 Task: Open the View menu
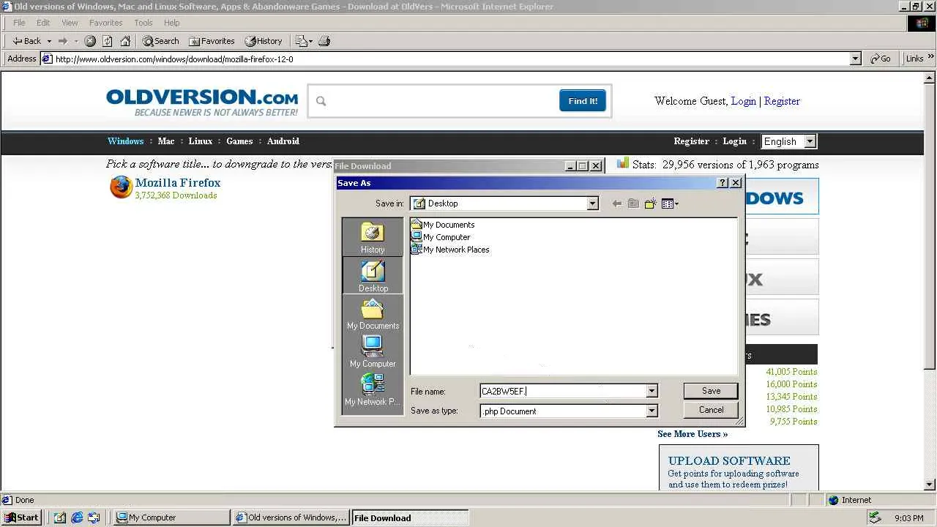point(70,23)
